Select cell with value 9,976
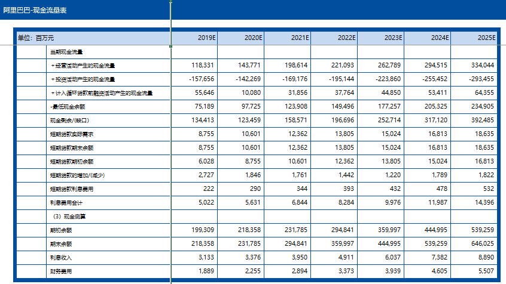The image size is (506, 284). (381, 203)
